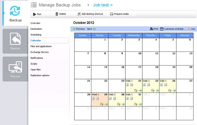
Task: Click the Manage Backup Jobs list icon
Action: pyautogui.click(x=34, y=5)
